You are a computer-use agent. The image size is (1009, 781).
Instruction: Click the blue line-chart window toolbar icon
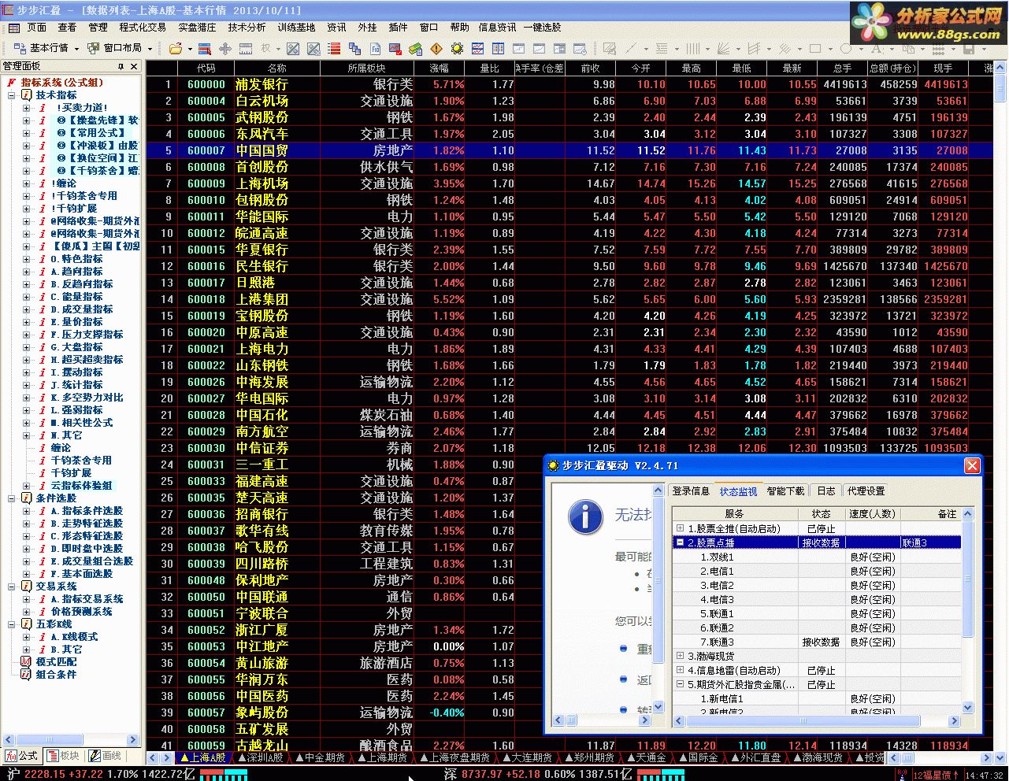(477, 49)
